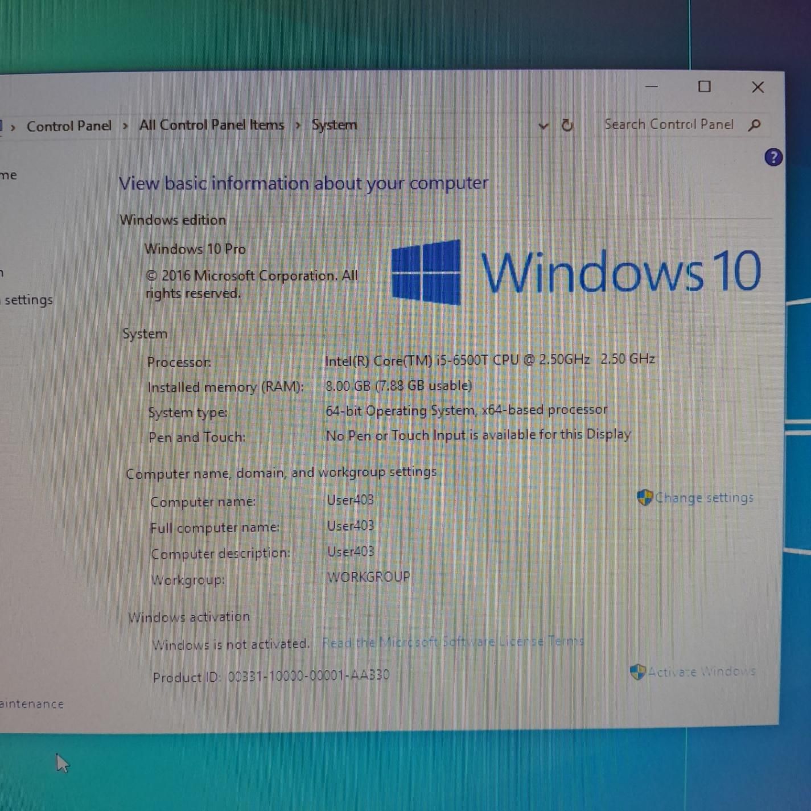Click the System breadcrumb item
The height and width of the screenshot is (811, 811).
tap(335, 125)
